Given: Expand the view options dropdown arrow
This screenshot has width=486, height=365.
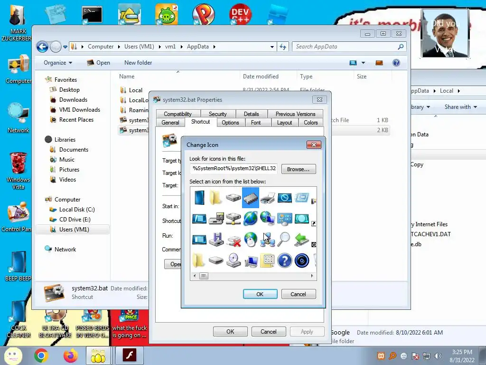Looking at the screenshot, I should [363, 63].
